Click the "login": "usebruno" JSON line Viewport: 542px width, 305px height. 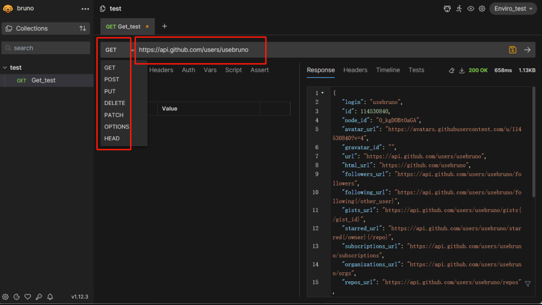coord(372,102)
